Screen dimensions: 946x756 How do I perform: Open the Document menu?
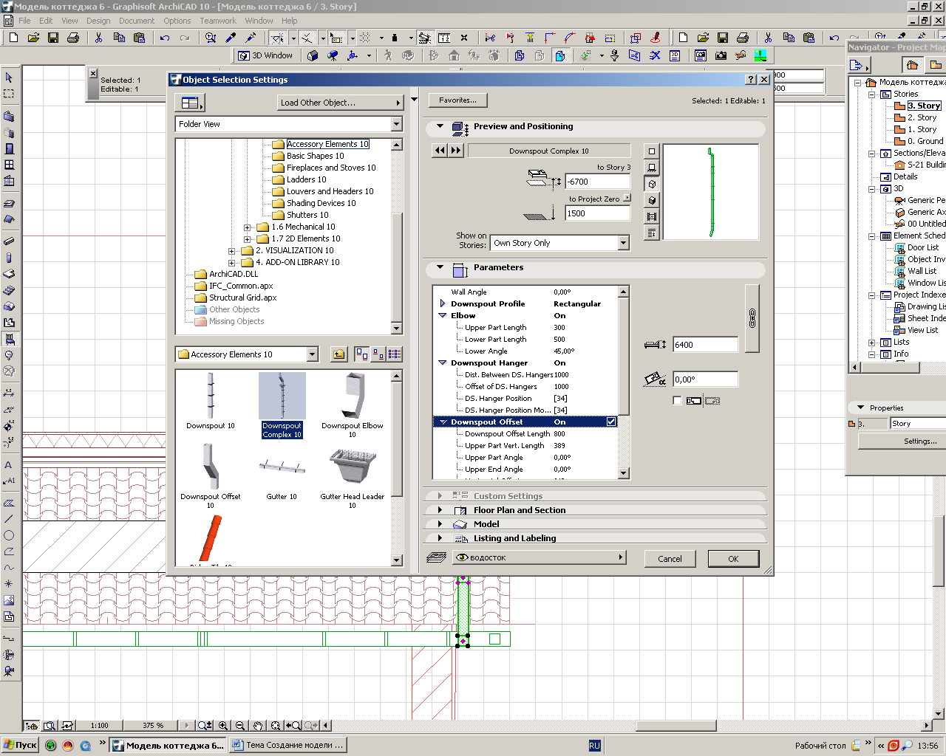click(137, 21)
